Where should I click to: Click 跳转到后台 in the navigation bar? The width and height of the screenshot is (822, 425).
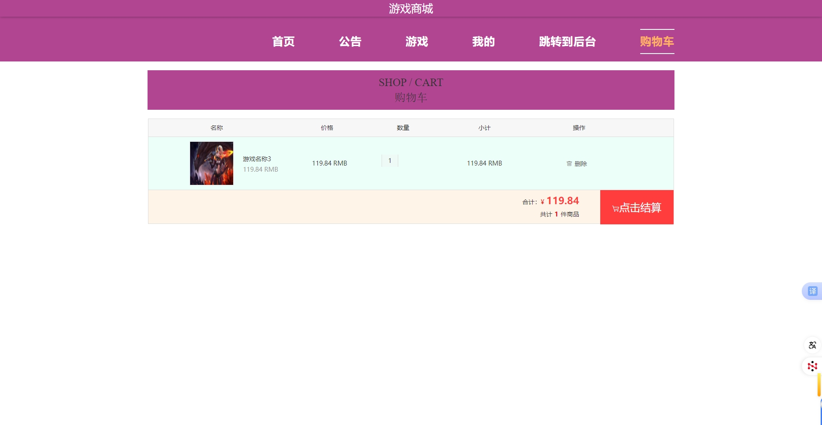[567, 42]
